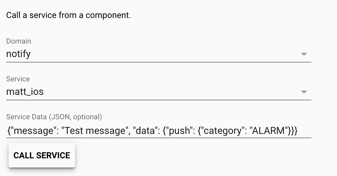
Task: Click empty area right of 'matt_ios' in Service field
Action: (x=163, y=92)
